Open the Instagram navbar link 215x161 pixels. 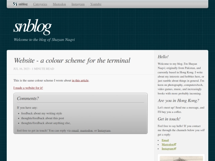[78, 4]
